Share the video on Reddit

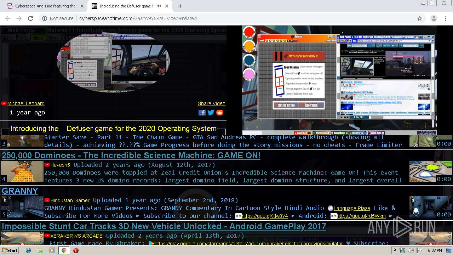click(x=220, y=113)
